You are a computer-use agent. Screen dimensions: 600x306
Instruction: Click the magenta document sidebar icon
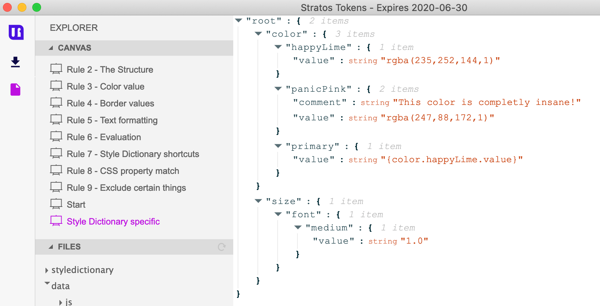(15, 89)
